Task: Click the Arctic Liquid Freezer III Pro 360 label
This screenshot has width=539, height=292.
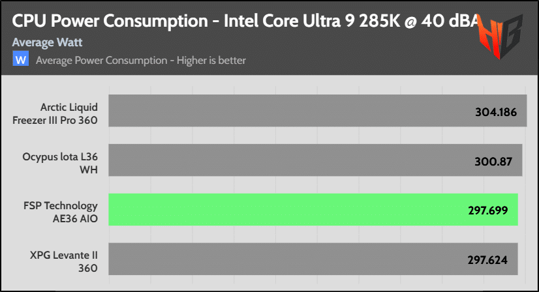Action: (x=55, y=113)
